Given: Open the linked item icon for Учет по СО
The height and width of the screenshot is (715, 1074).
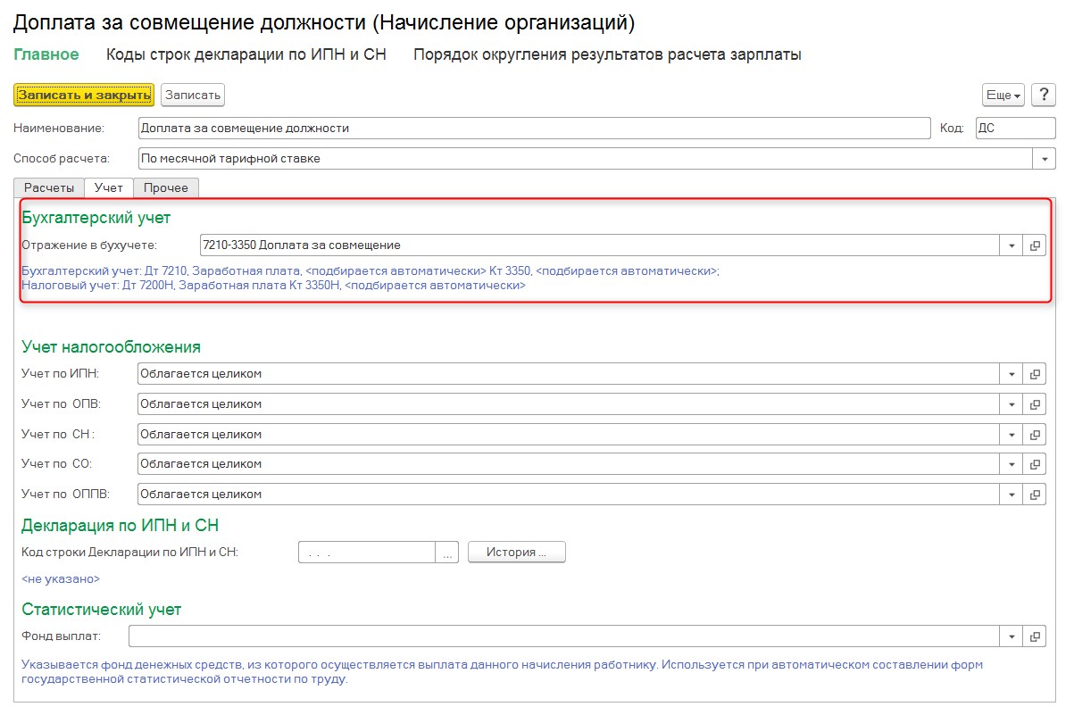Looking at the screenshot, I should tap(1036, 464).
